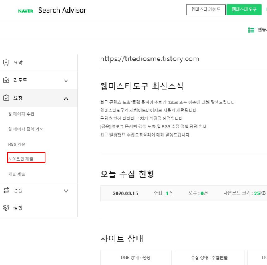
Task: Open the 요약 sidebar menu item
Action: [x=39, y=62]
